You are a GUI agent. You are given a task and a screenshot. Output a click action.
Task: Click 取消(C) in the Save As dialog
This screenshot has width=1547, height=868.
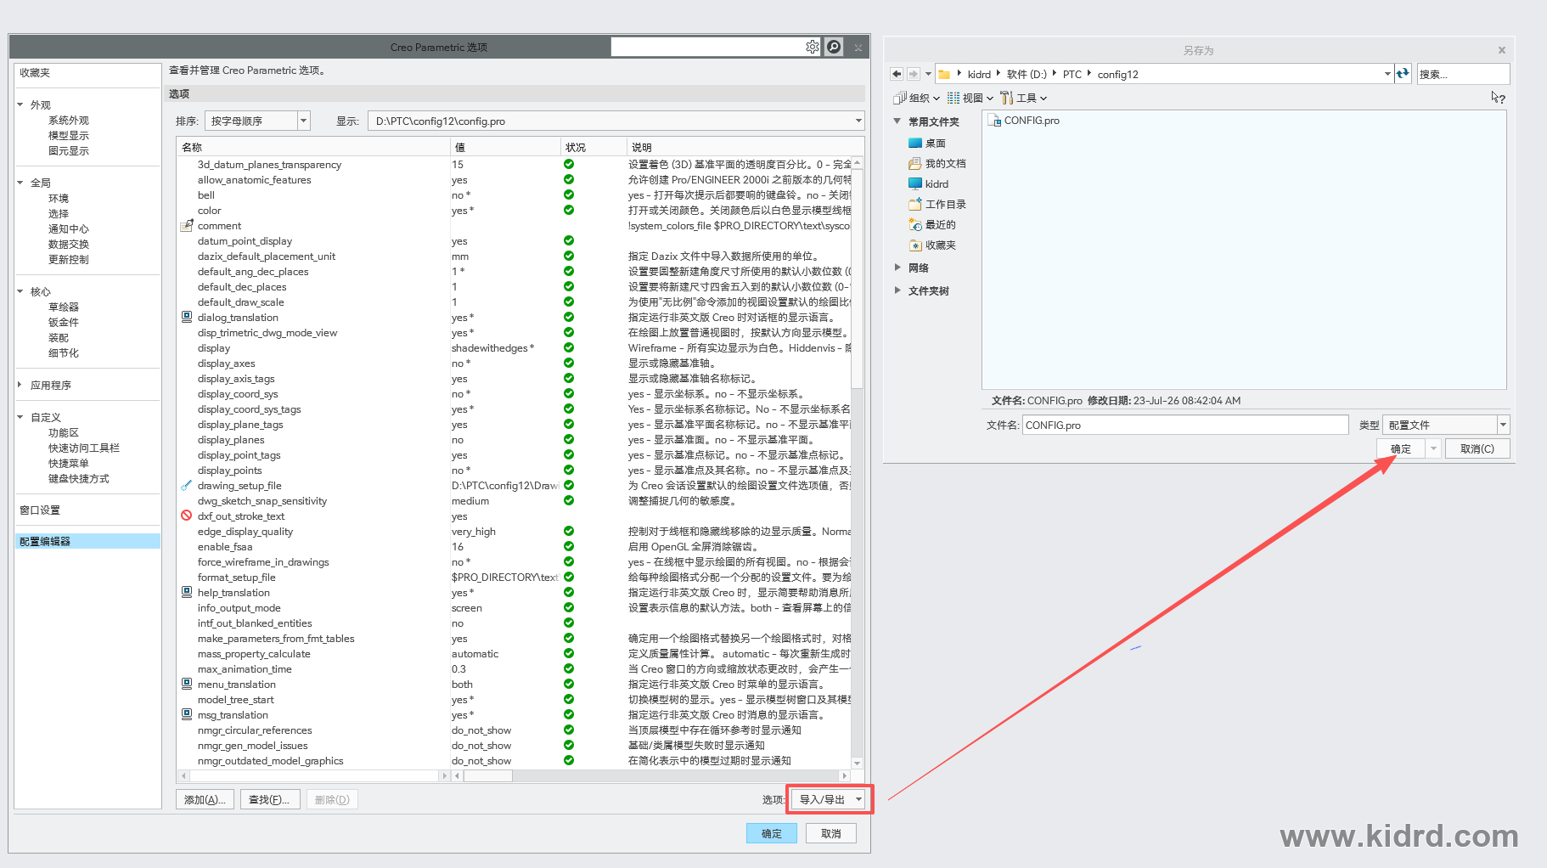pyautogui.click(x=1477, y=448)
